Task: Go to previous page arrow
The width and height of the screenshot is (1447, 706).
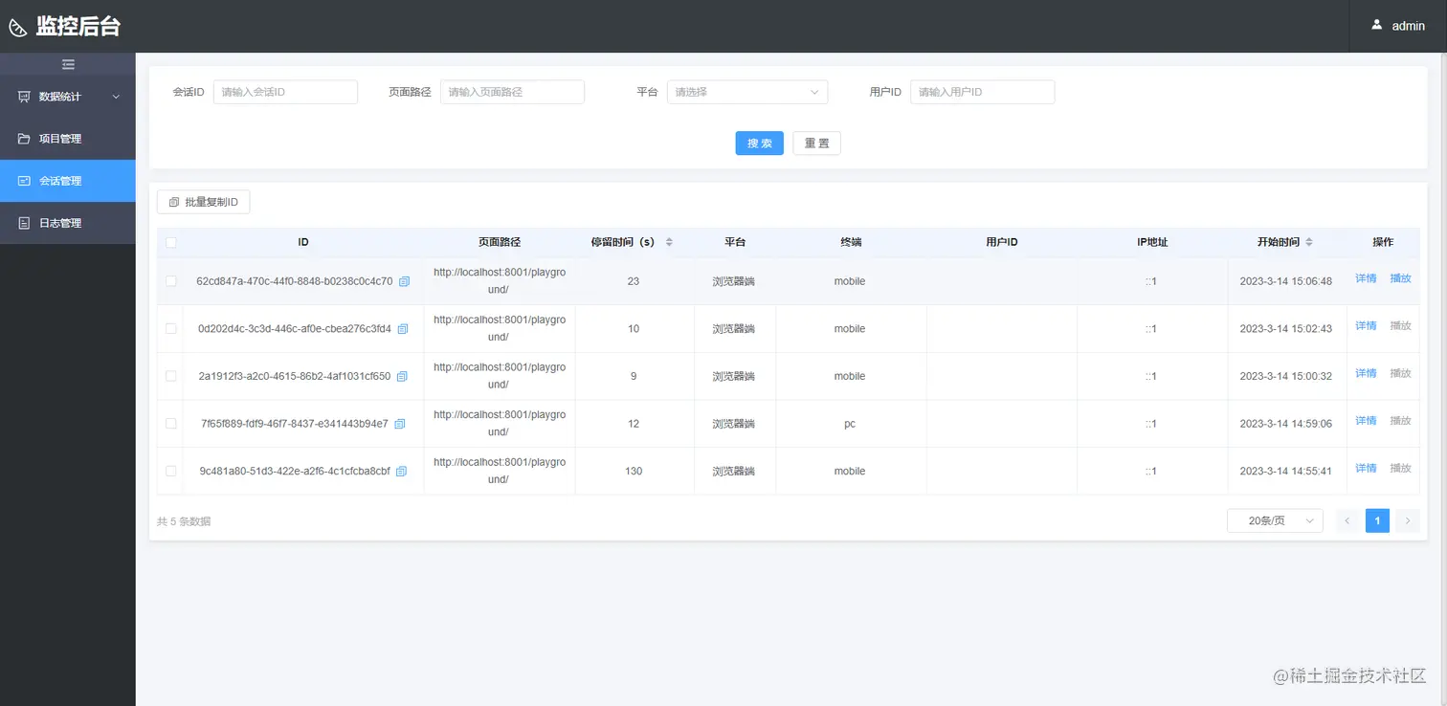Action: pos(1347,520)
